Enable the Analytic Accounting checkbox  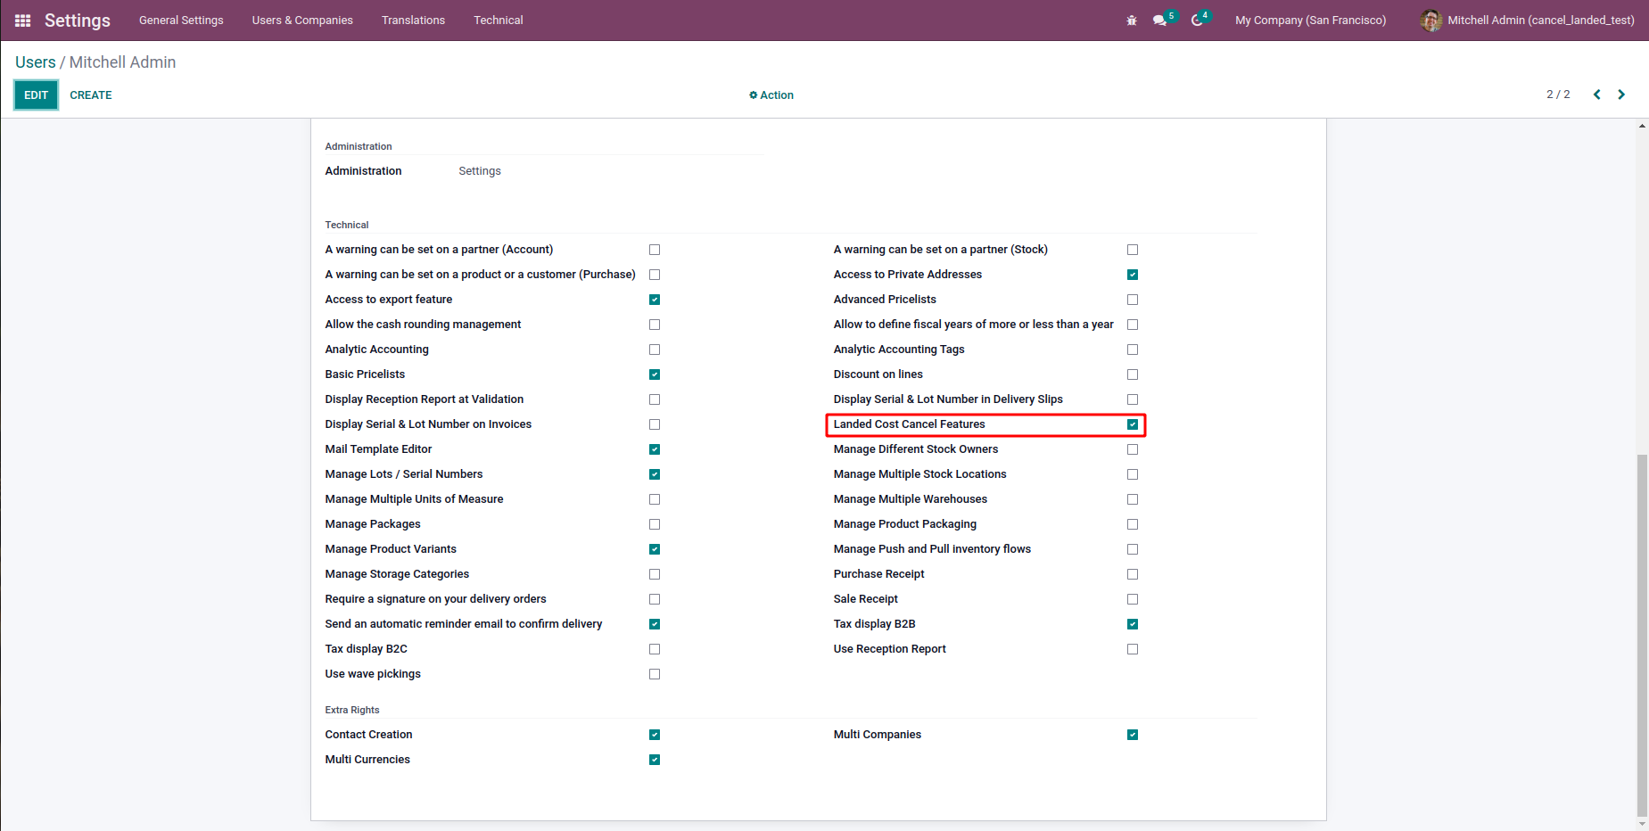655,350
